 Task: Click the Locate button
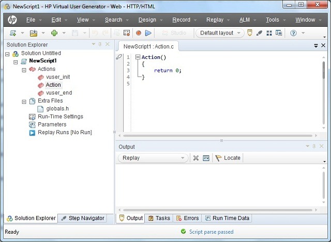[228, 158]
